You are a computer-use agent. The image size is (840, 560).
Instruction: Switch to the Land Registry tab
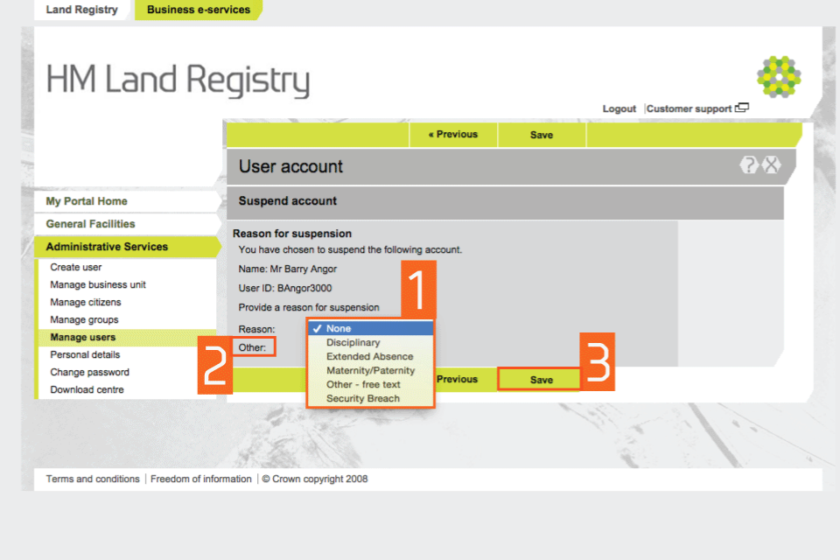(81, 10)
